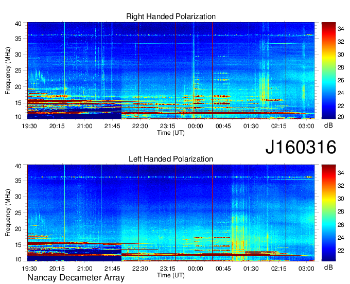Click the 'Nancay Decameter Array' caption
Screen dimensions: 350x284
point(76,278)
